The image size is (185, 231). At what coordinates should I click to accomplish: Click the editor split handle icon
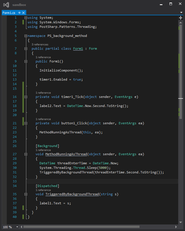click(x=181, y=18)
